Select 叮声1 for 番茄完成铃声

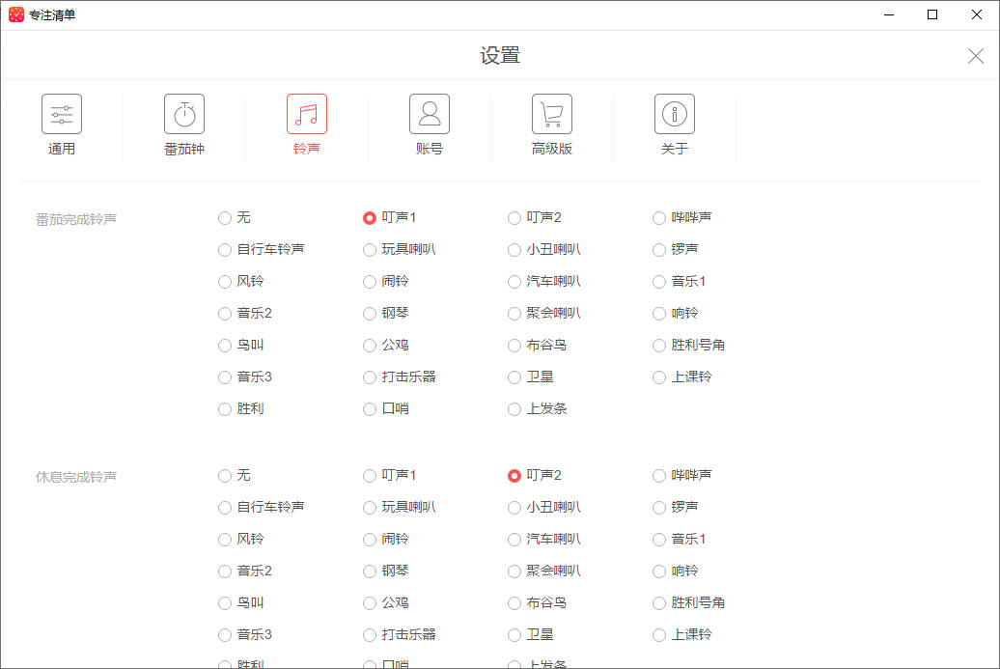[370, 218]
